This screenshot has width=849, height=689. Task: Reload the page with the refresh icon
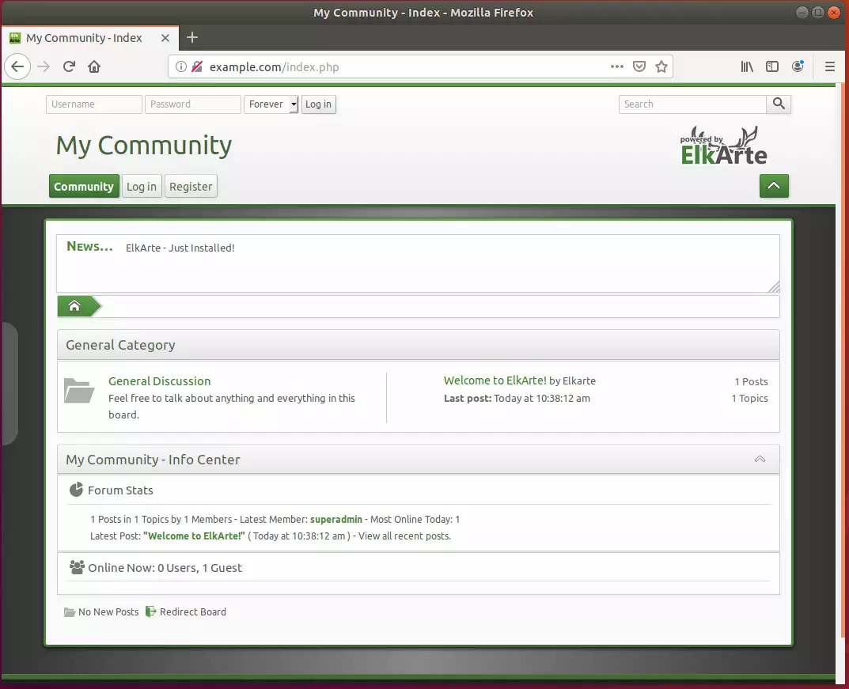point(69,66)
